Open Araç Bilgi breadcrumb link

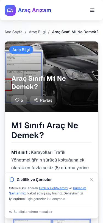click(x=37, y=32)
